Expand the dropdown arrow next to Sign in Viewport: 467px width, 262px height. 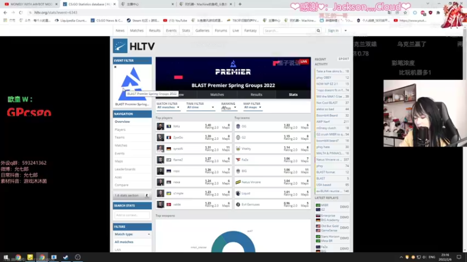tap(346, 31)
